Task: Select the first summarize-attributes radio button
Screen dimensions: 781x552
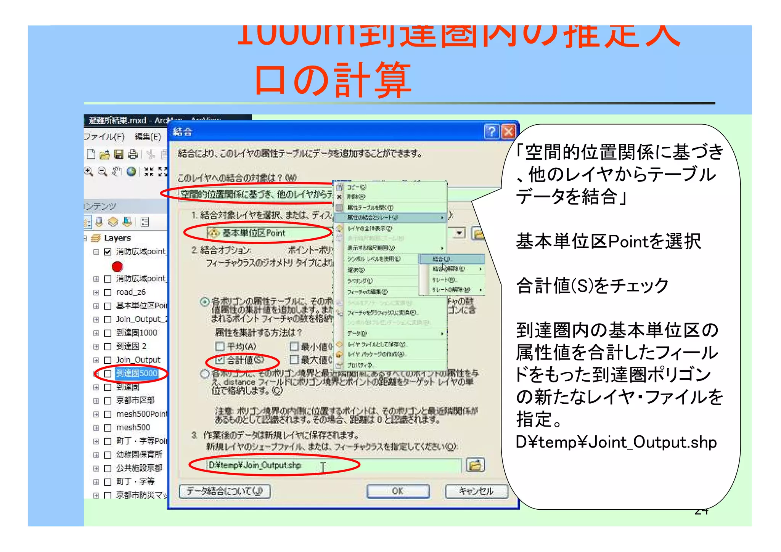Action: point(205,302)
